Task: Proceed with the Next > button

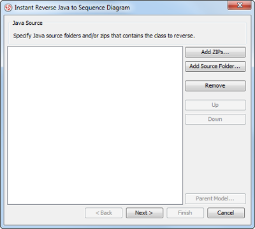Action: (x=145, y=212)
